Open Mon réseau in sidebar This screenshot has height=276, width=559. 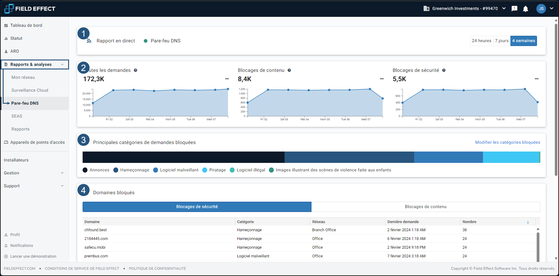[x=23, y=77]
